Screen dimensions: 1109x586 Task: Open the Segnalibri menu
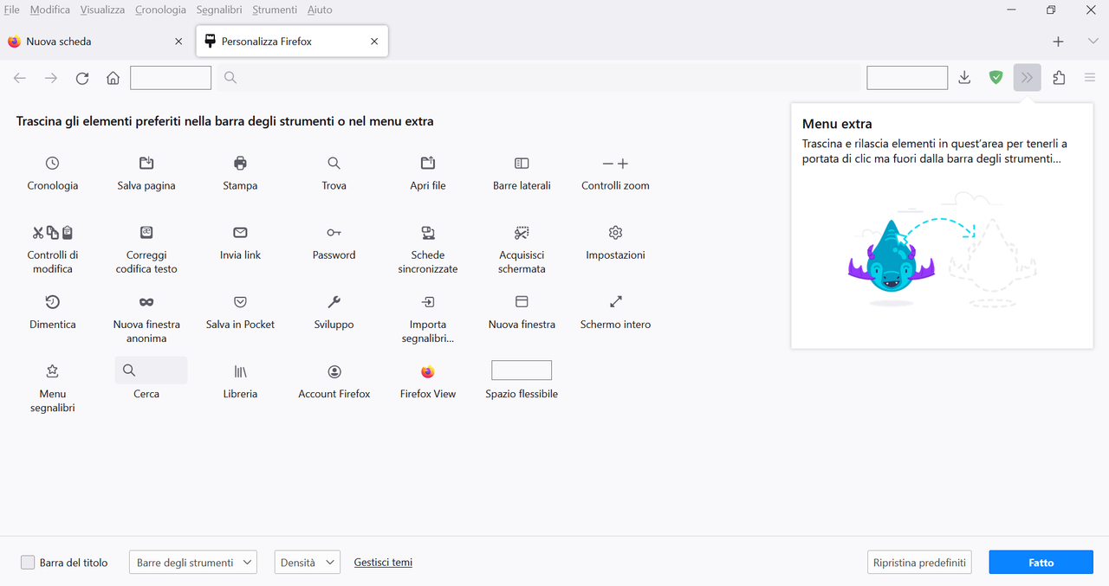[x=220, y=10]
